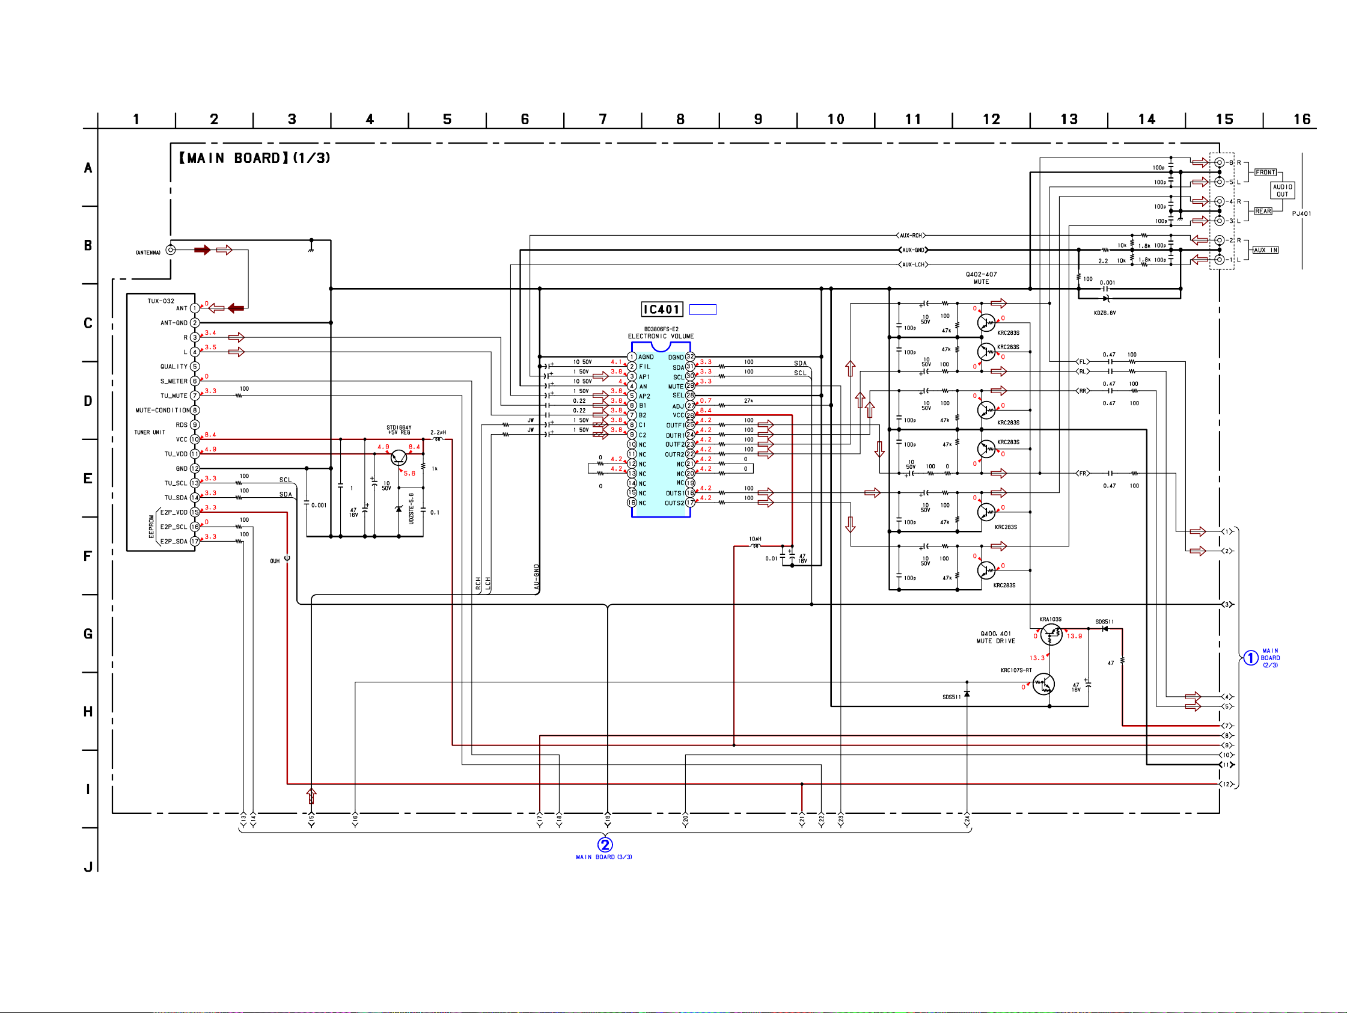This screenshot has height=1013, width=1347.
Task: Click the KRC107S-RT transistor symbol
Action: (x=1043, y=684)
